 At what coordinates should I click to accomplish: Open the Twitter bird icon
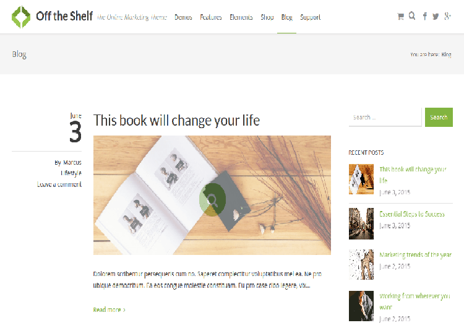[x=436, y=17]
